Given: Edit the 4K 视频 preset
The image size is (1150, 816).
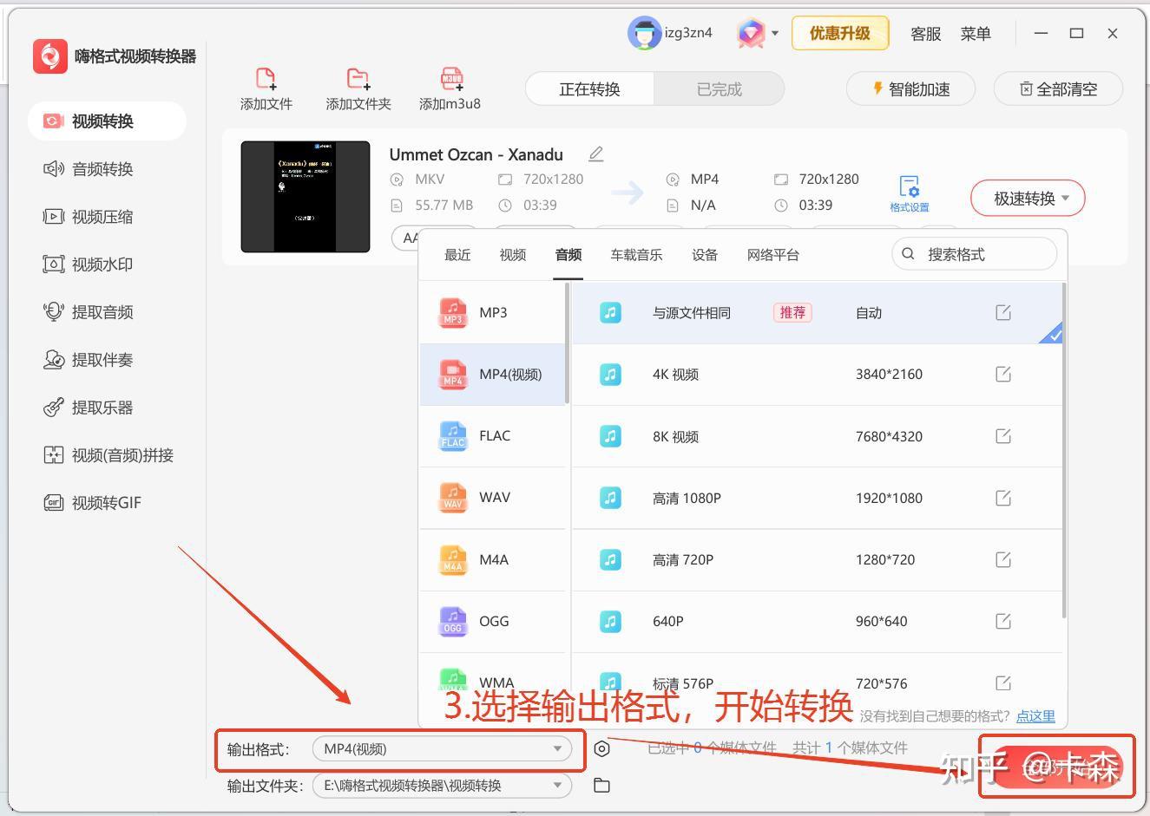Looking at the screenshot, I should tap(1003, 374).
